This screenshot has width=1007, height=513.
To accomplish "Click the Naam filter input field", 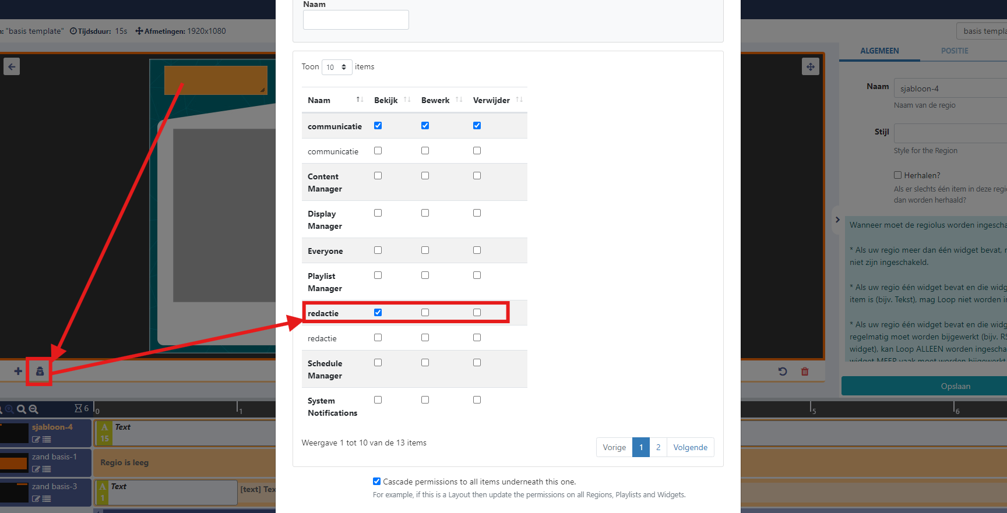I will tap(355, 20).
